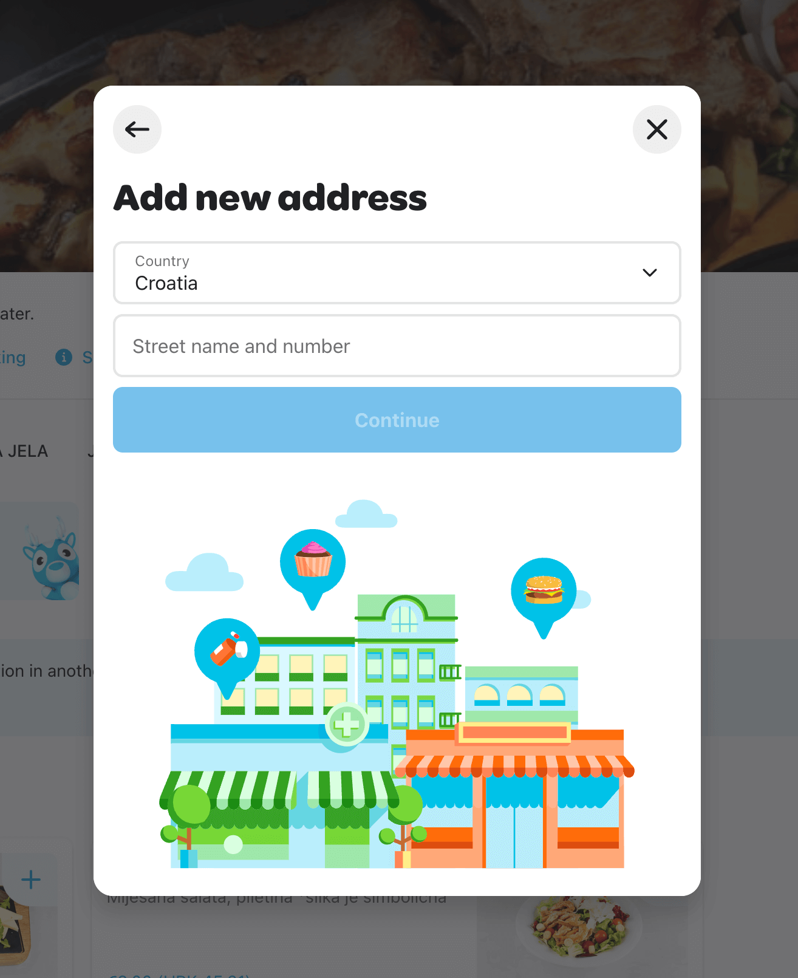Image resolution: width=798 pixels, height=978 pixels.
Task: Click the chevron arrow beside Croatia
Action: 650,273
